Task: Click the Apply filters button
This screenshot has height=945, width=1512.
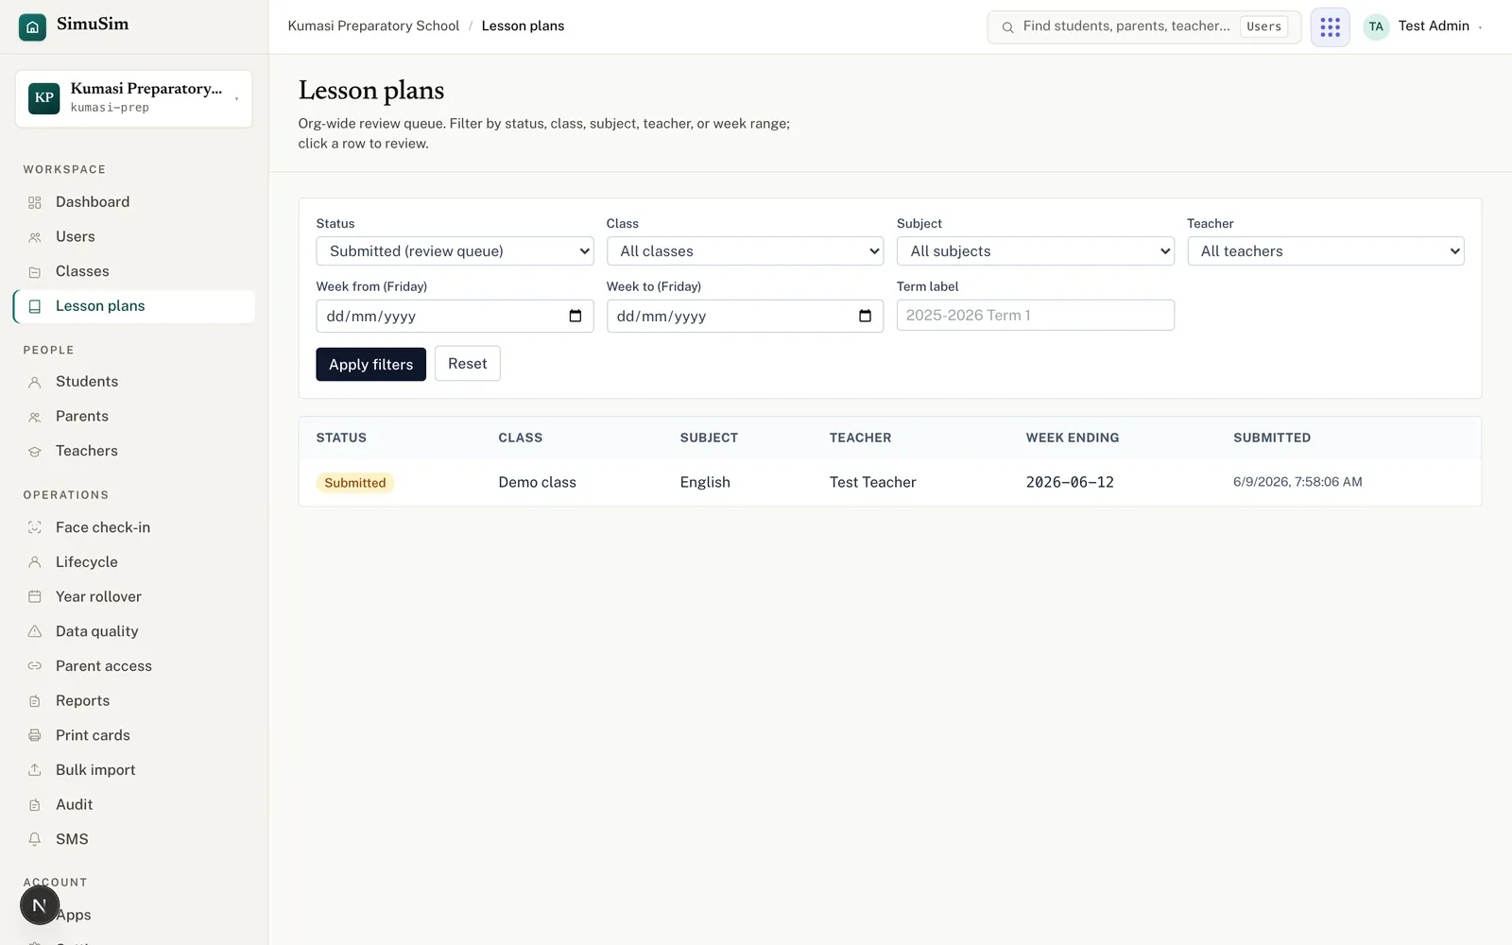Action: point(370,365)
